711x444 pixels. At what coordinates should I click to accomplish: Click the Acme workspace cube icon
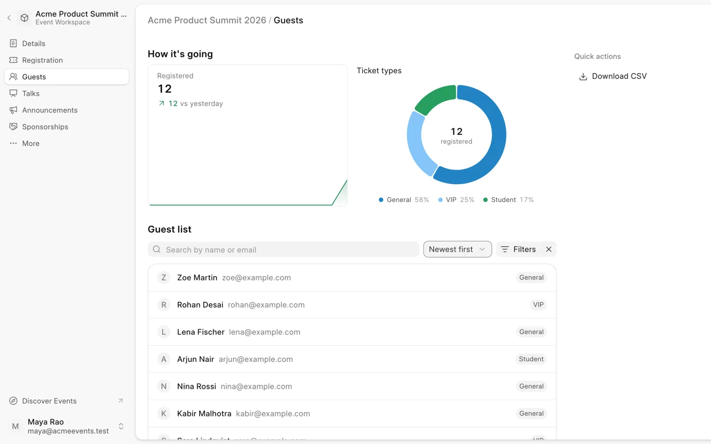tap(24, 18)
